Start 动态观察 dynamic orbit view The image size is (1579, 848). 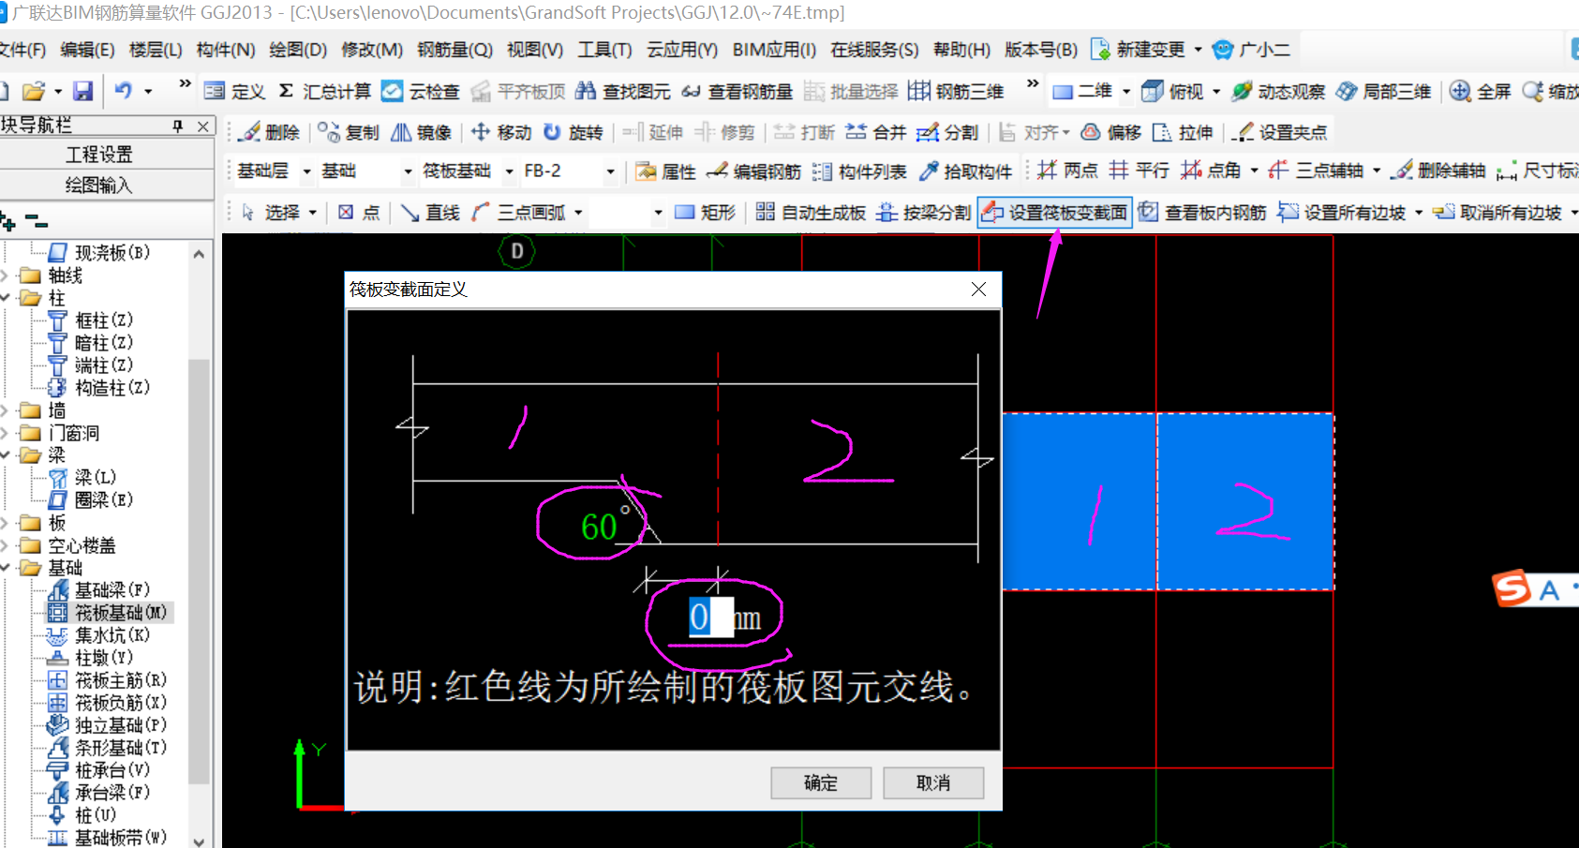coord(1278,91)
